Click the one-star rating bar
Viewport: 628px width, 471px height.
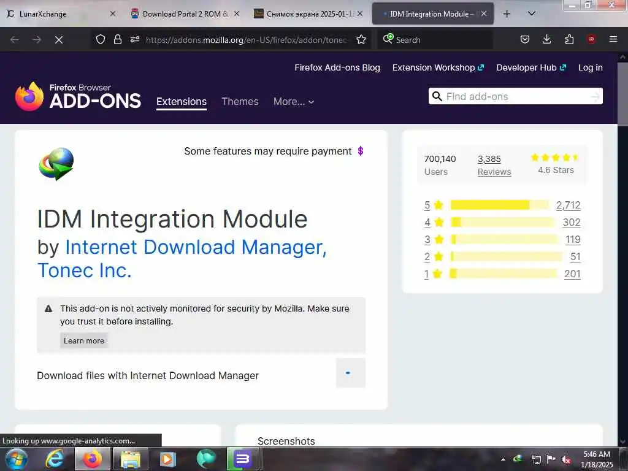point(504,274)
